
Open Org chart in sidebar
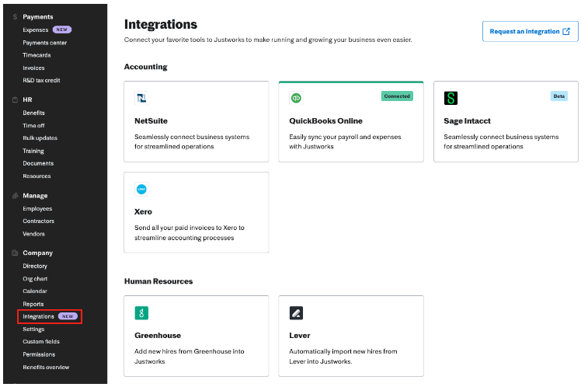pos(35,279)
